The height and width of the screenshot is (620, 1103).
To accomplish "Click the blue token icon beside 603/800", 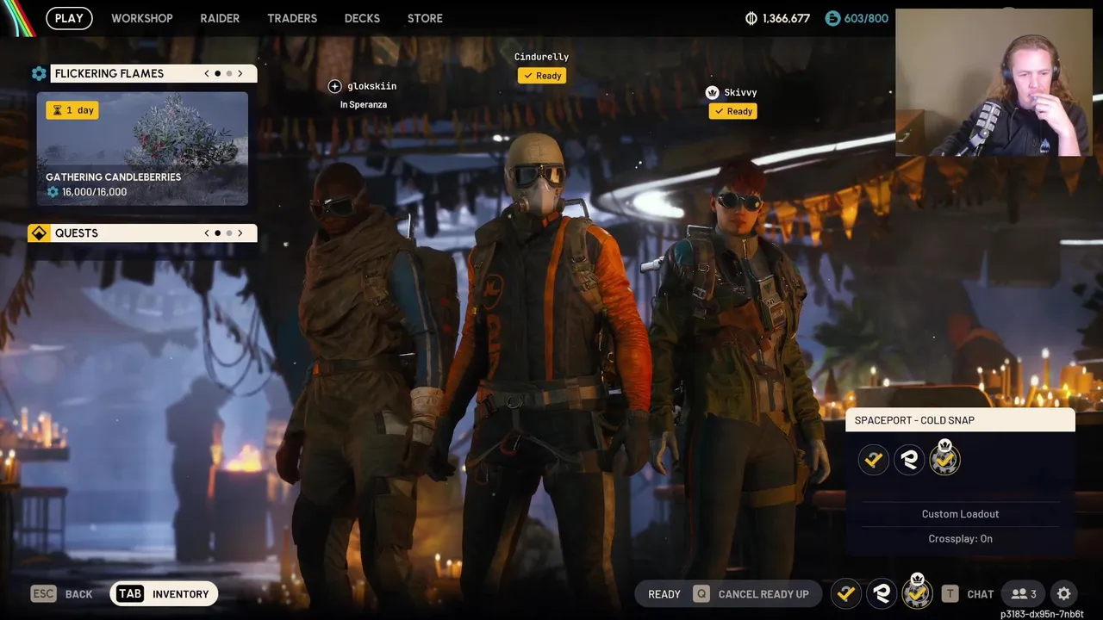I will point(832,18).
